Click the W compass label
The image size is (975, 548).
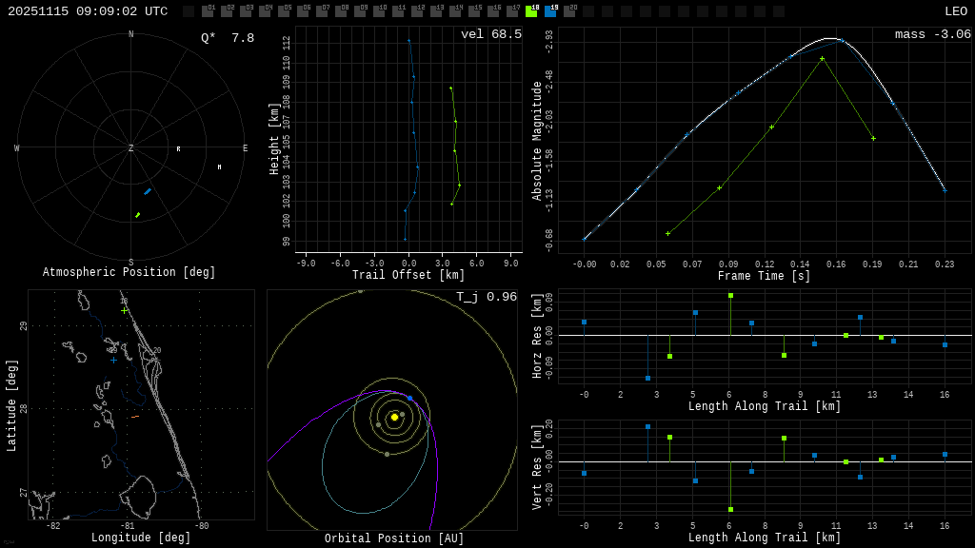[x=17, y=147]
